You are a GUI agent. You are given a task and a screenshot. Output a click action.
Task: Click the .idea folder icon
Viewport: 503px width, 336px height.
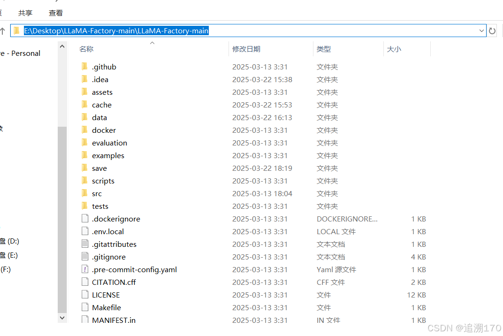pos(84,79)
